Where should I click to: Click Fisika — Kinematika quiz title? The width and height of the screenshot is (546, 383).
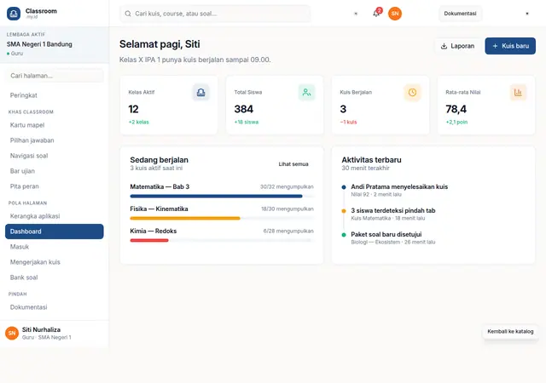(159, 209)
